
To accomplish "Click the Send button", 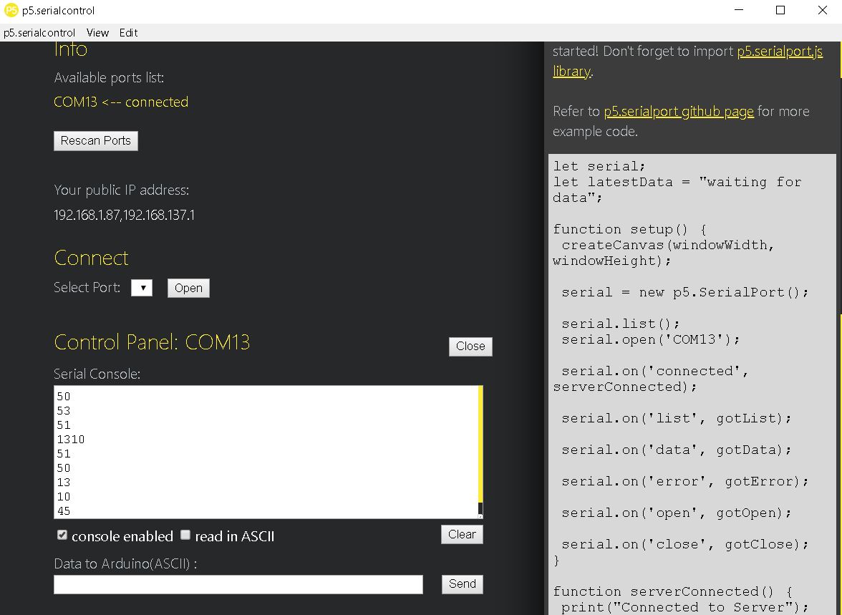I will pos(461,583).
